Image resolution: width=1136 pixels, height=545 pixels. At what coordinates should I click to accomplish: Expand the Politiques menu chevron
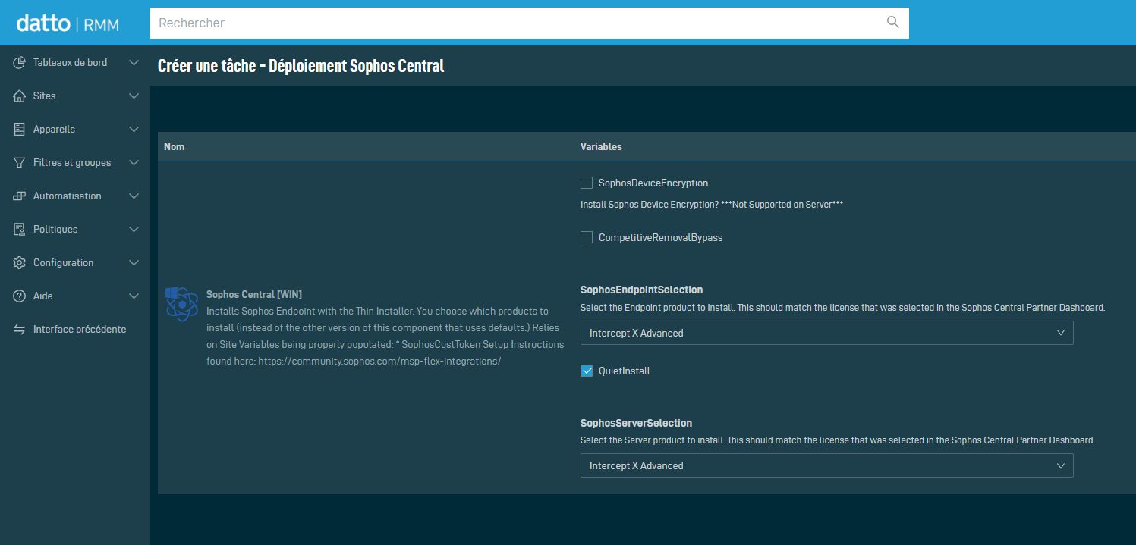pyautogui.click(x=134, y=229)
